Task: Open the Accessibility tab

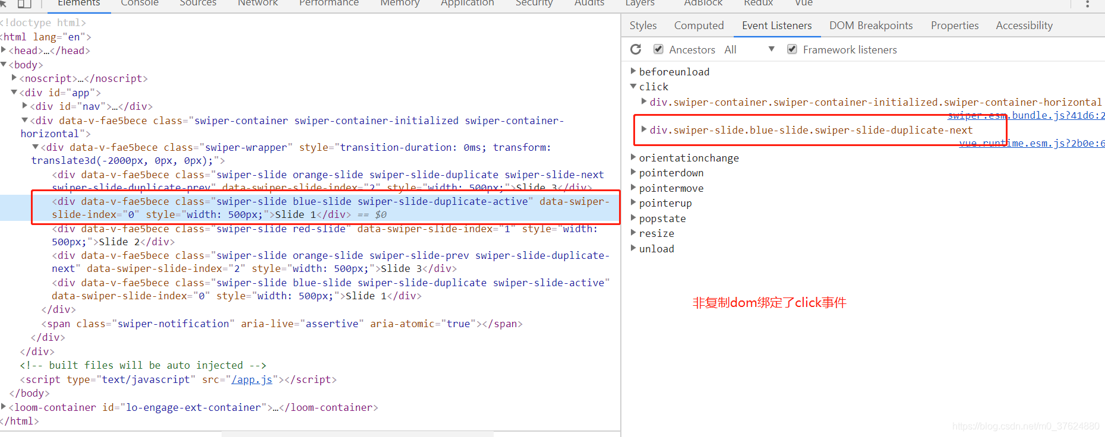Action: point(1024,26)
